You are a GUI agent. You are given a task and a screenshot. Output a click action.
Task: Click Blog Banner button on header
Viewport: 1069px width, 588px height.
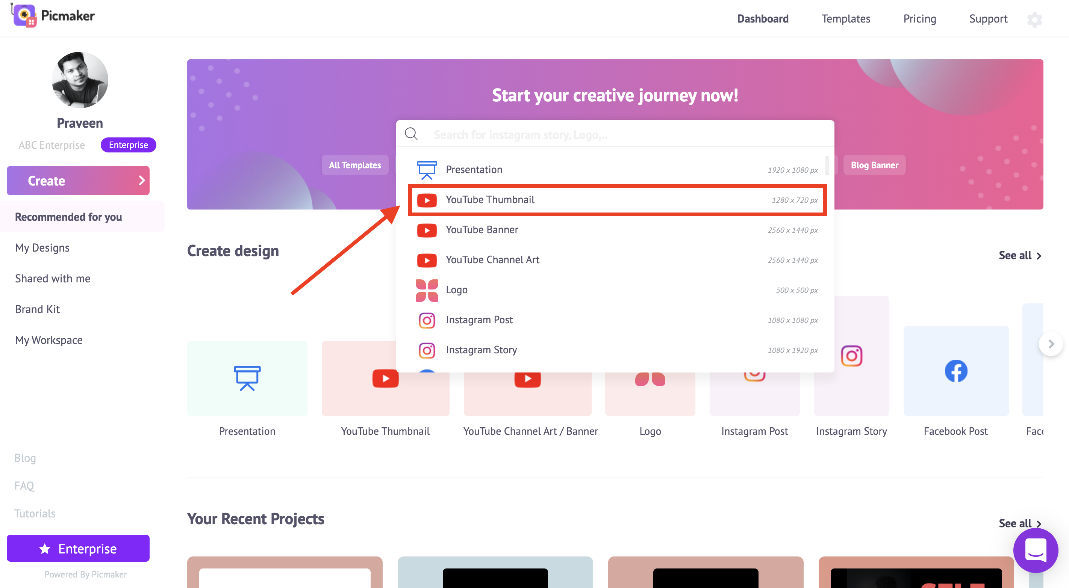click(874, 164)
